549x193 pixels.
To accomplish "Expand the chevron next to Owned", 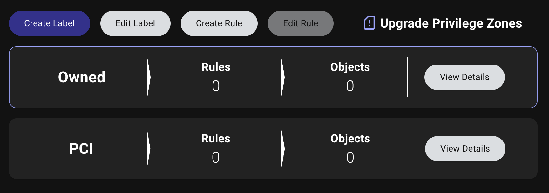I will (x=148, y=77).
